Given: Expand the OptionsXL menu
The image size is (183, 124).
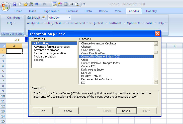Looking at the screenshot, I should point(135,23).
